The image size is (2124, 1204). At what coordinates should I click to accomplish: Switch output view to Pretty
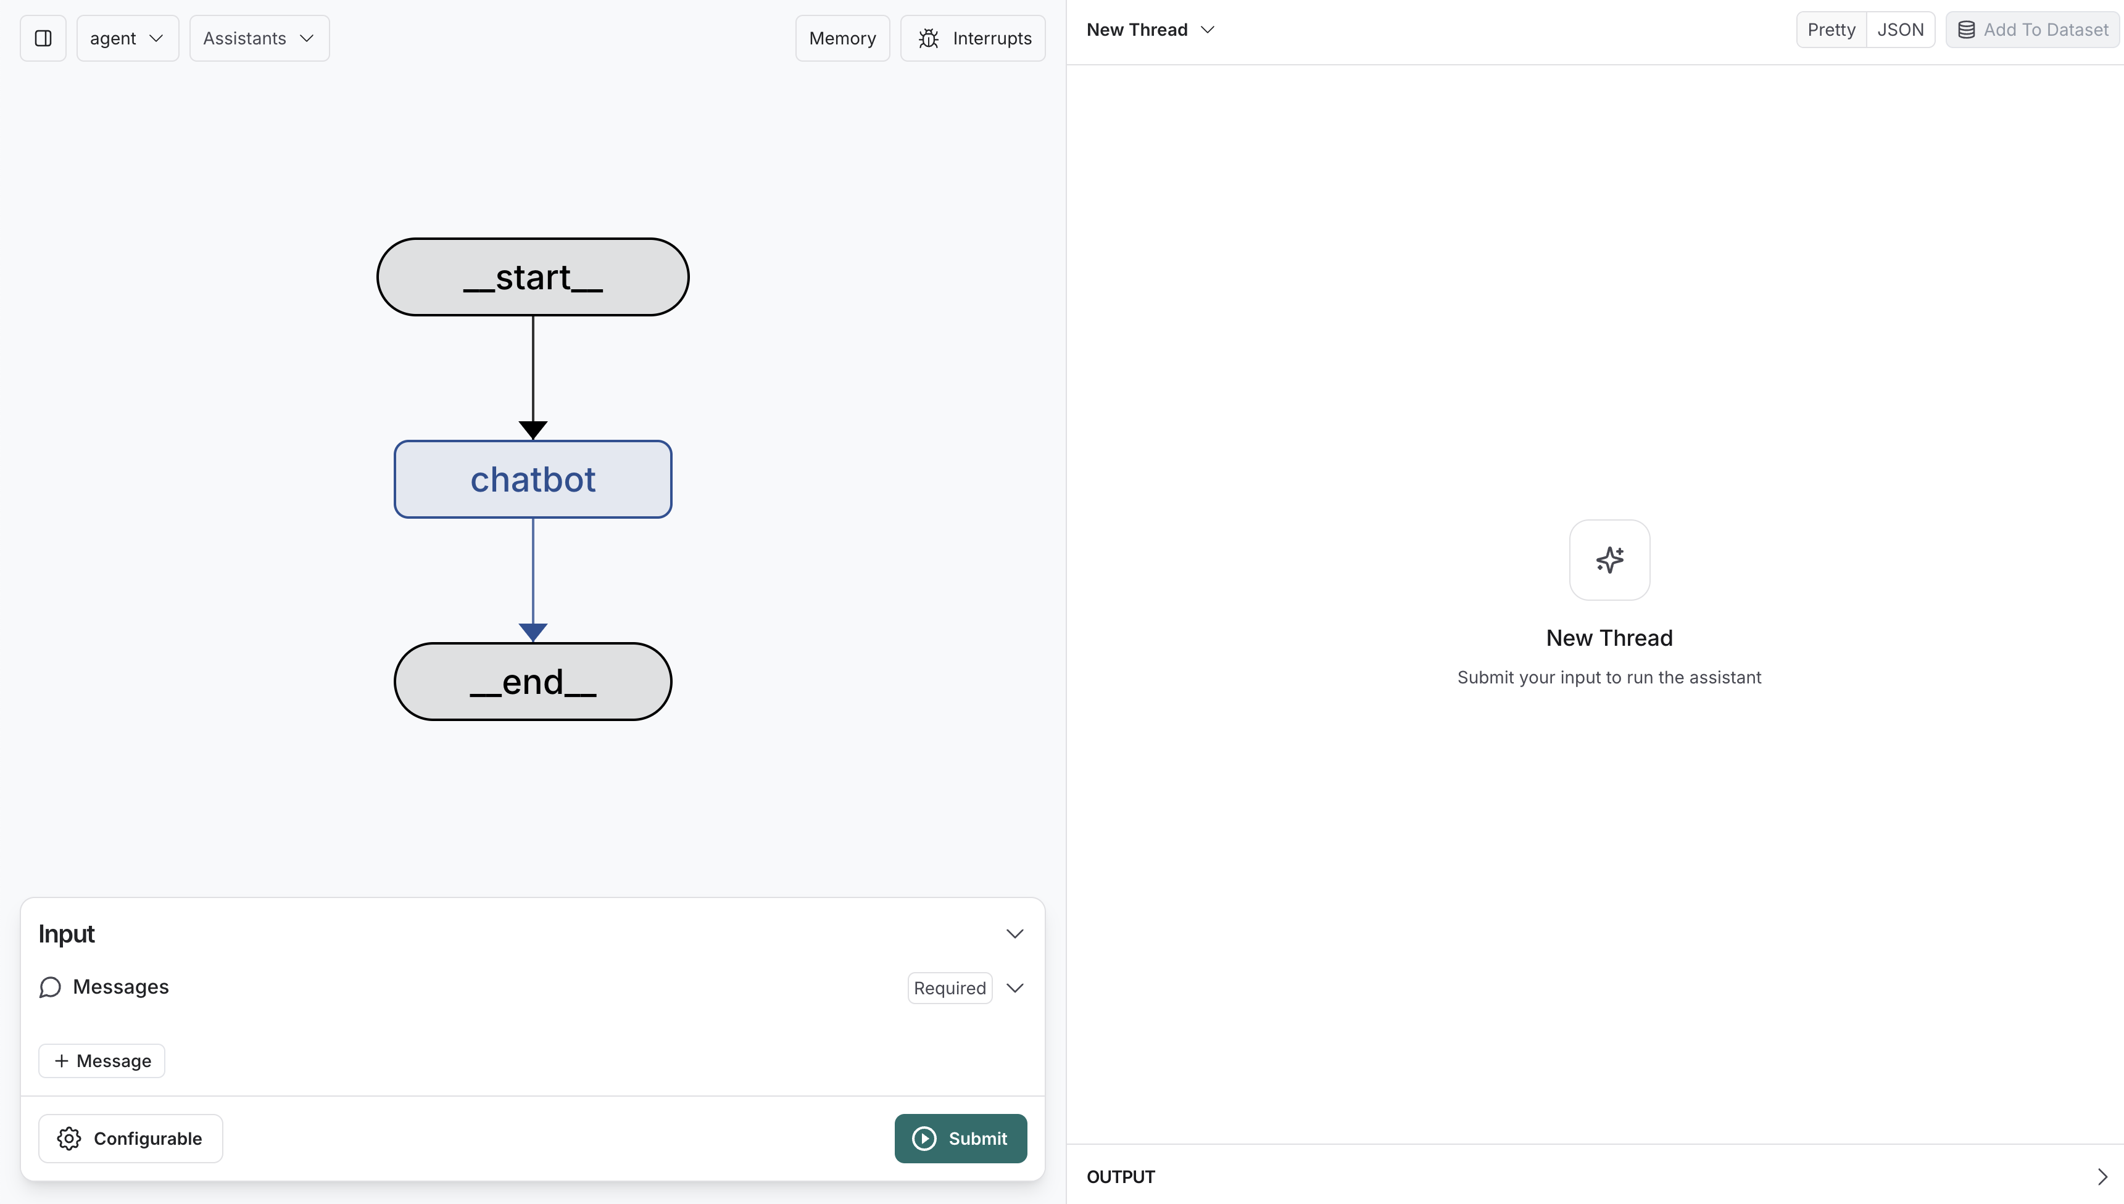1830,30
